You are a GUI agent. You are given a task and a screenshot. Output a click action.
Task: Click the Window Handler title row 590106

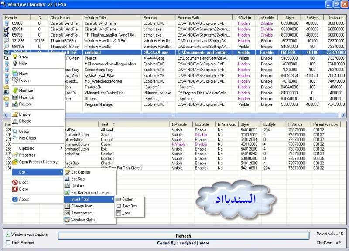coord(174,47)
